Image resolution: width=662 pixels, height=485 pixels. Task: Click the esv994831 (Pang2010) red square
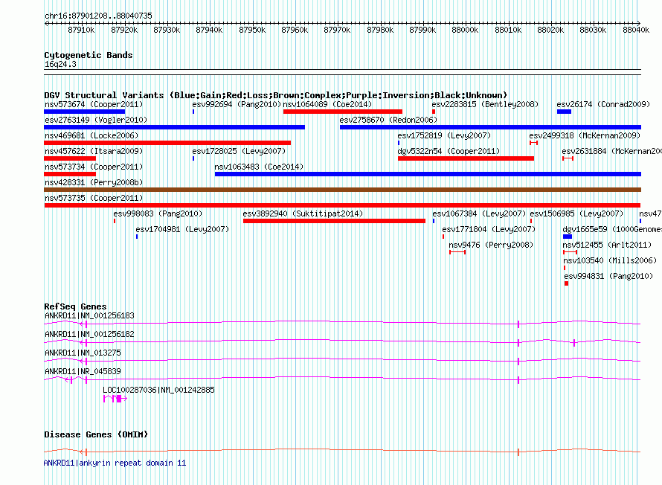[567, 283]
